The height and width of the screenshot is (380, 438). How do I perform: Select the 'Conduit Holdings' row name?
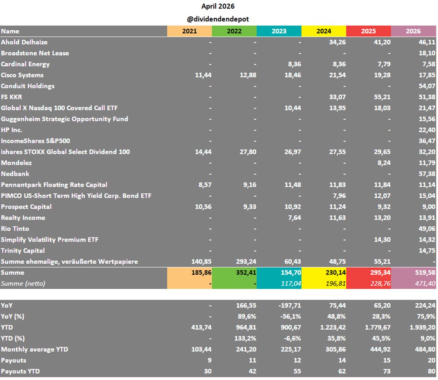(28, 86)
